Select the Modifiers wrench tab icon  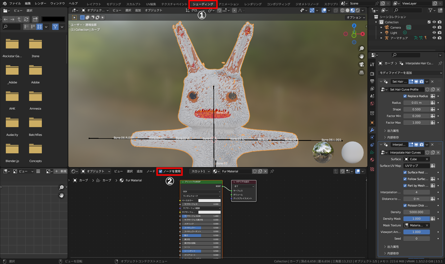tap(372, 130)
